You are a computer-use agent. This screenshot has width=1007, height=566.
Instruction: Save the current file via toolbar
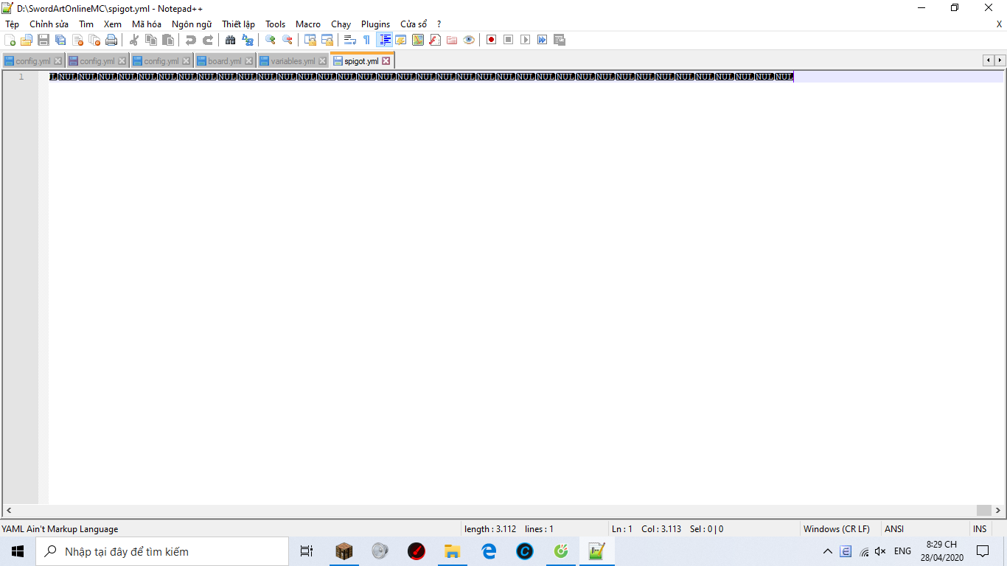[43, 40]
